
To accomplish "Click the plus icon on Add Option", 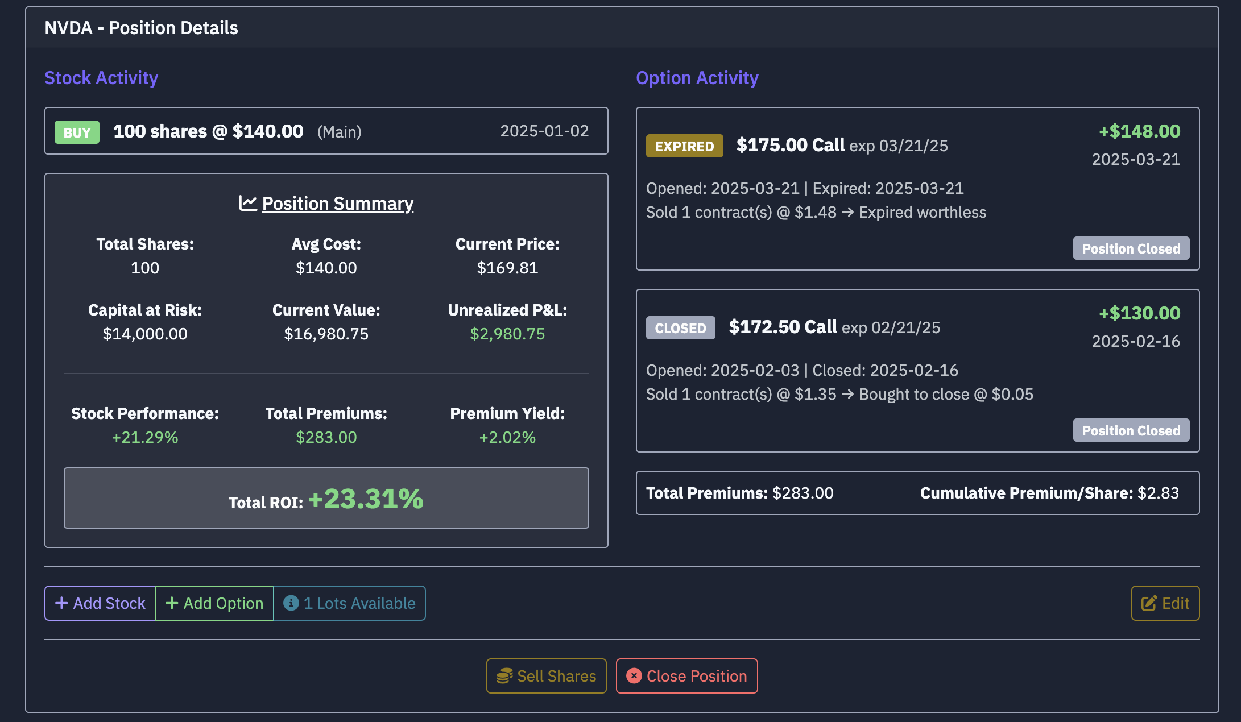I will pyautogui.click(x=172, y=603).
